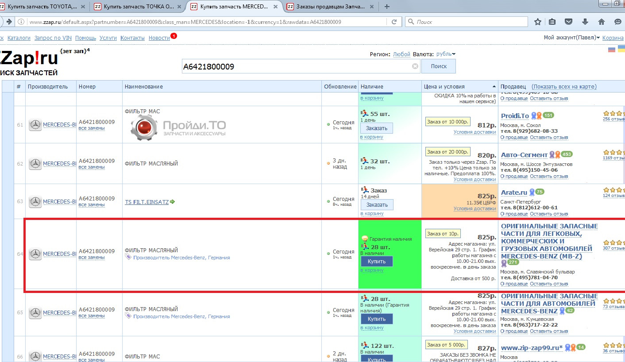The width and height of the screenshot is (625, 362).
Task: Open the Услуги link
Action: (x=108, y=38)
